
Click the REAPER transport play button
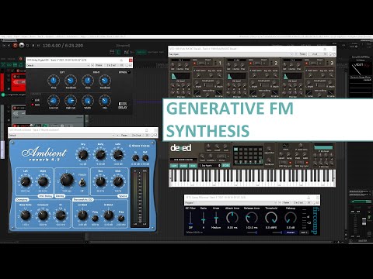tap(22, 46)
